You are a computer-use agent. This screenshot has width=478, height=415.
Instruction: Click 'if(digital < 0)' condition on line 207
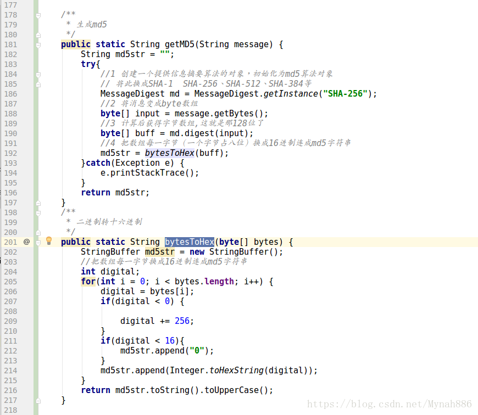point(137,301)
